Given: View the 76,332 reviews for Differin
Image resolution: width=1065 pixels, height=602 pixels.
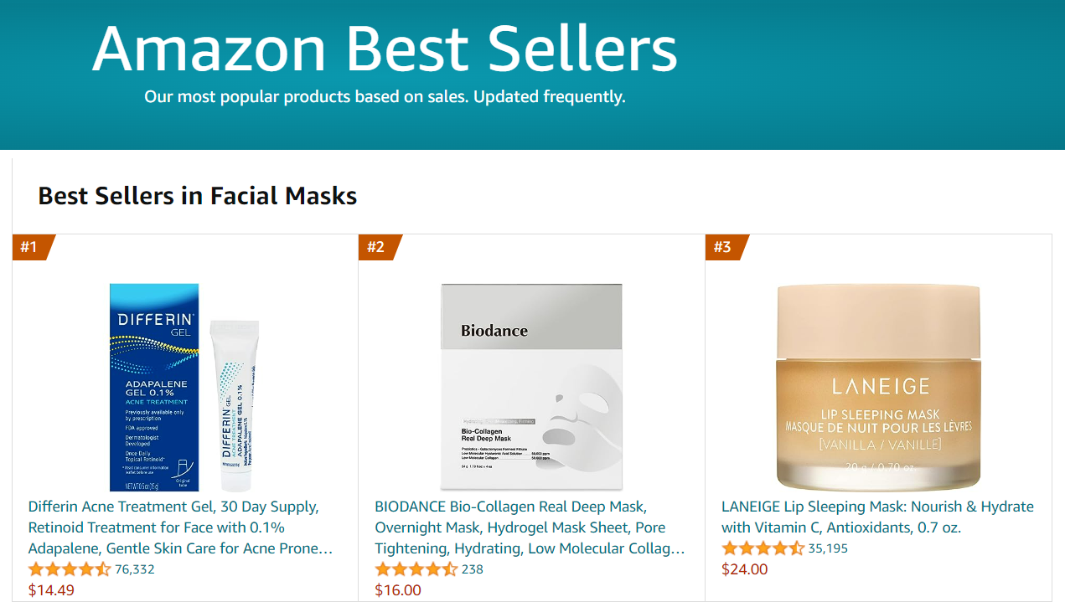Looking at the screenshot, I should coord(135,569).
